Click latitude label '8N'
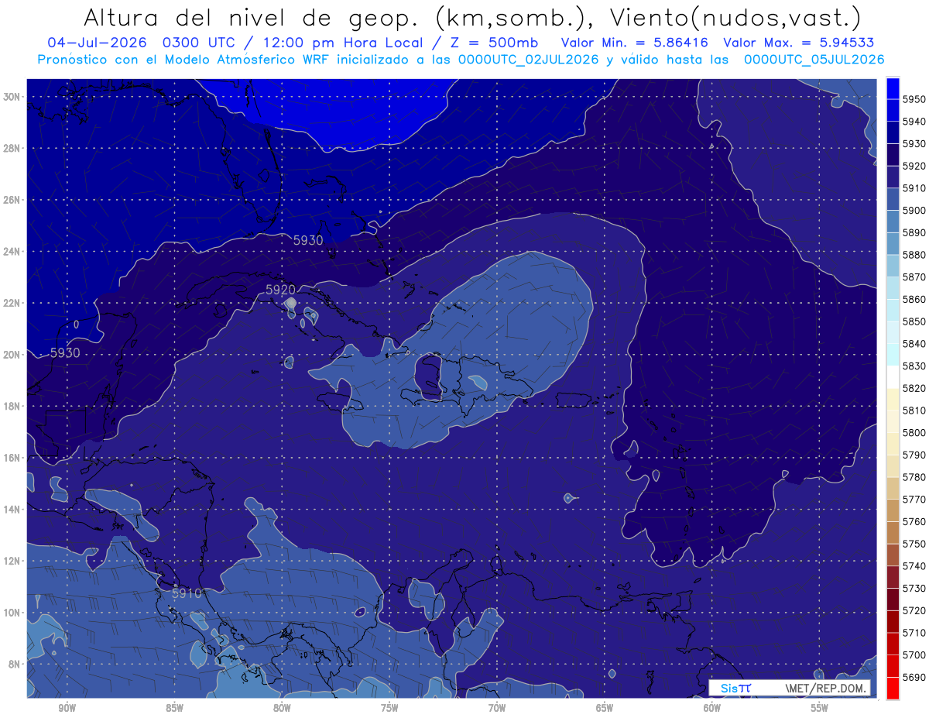 (x=14, y=664)
